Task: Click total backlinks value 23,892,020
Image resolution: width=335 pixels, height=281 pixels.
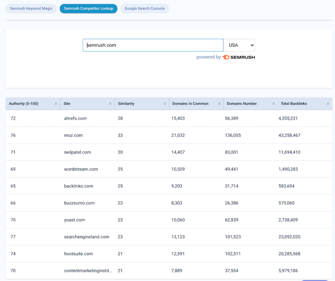Action: [x=289, y=237]
